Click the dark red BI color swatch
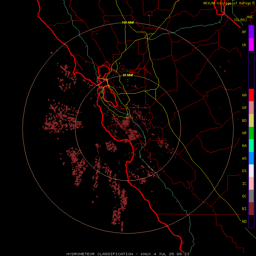Viewport: 256px width, 256px height. coord(251,209)
